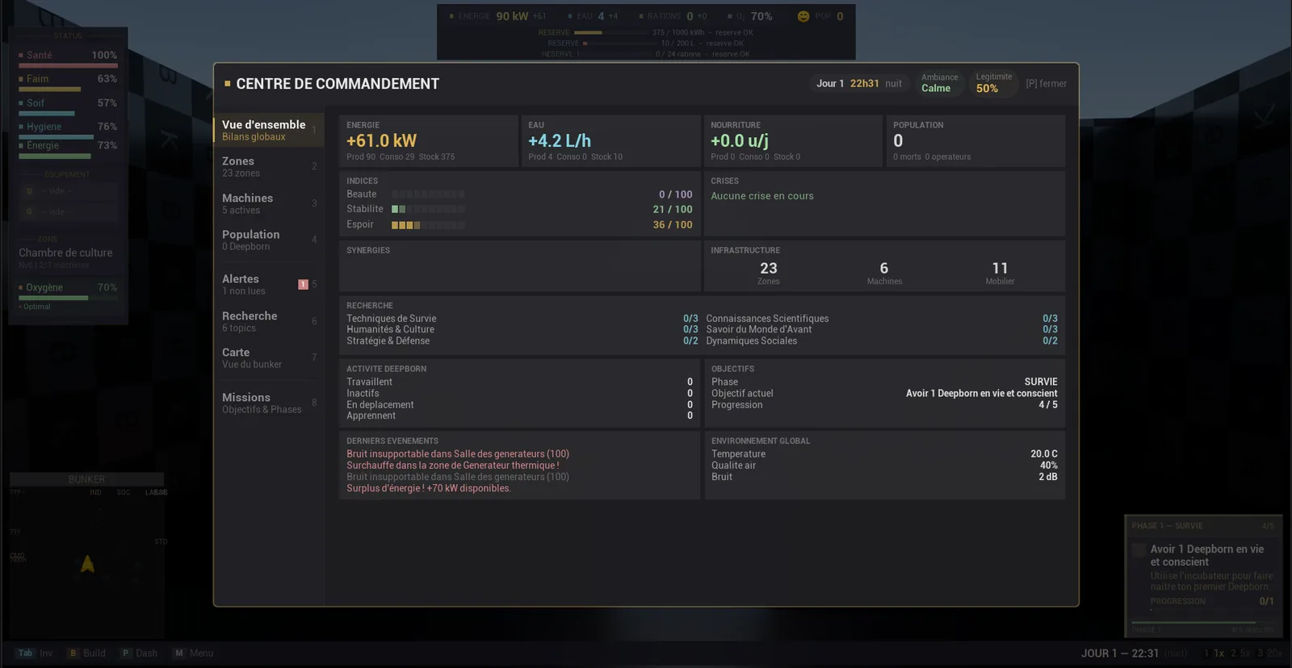Click the 'Aucune crise en cours' text

pos(762,196)
